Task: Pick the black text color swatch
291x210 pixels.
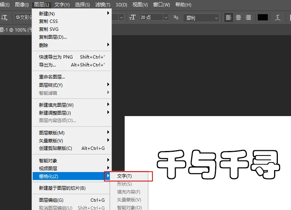Action: click(x=262, y=17)
